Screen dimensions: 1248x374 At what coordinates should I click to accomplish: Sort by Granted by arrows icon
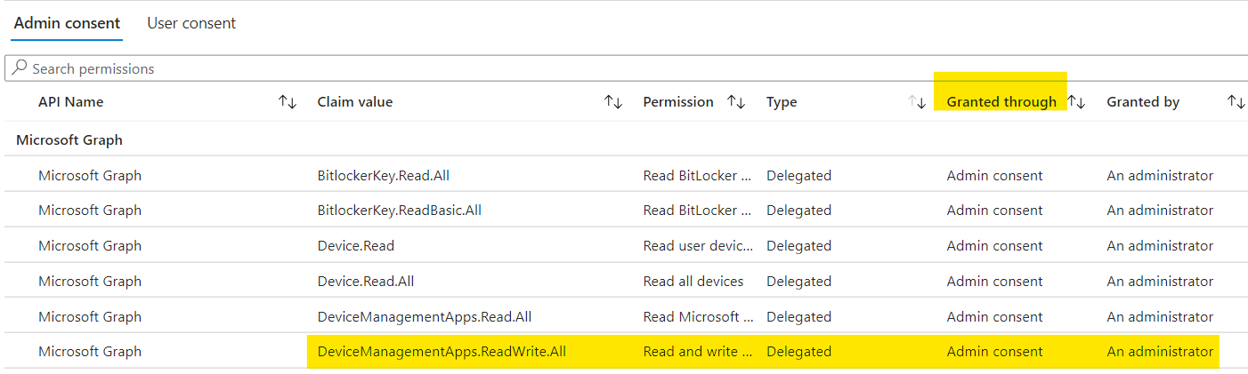(1236, 102)
